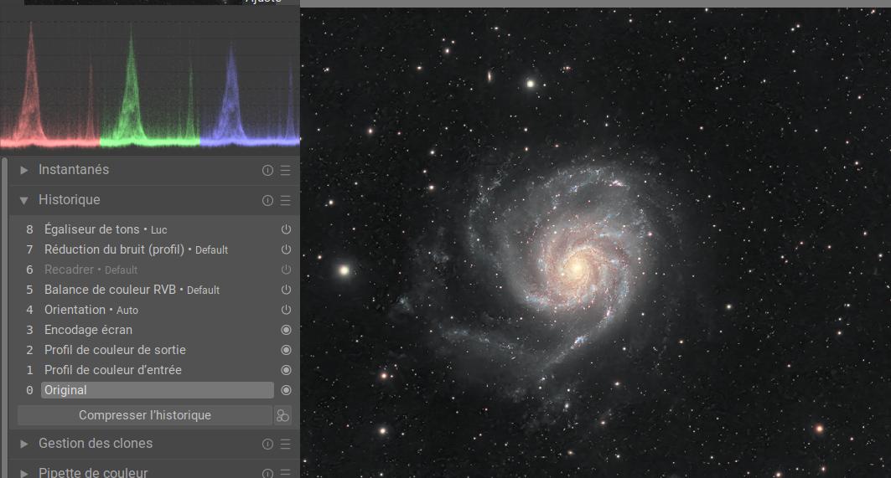Toggle Recadrer power icon
The width and height of the screenshot is (891, 478).
286,270
